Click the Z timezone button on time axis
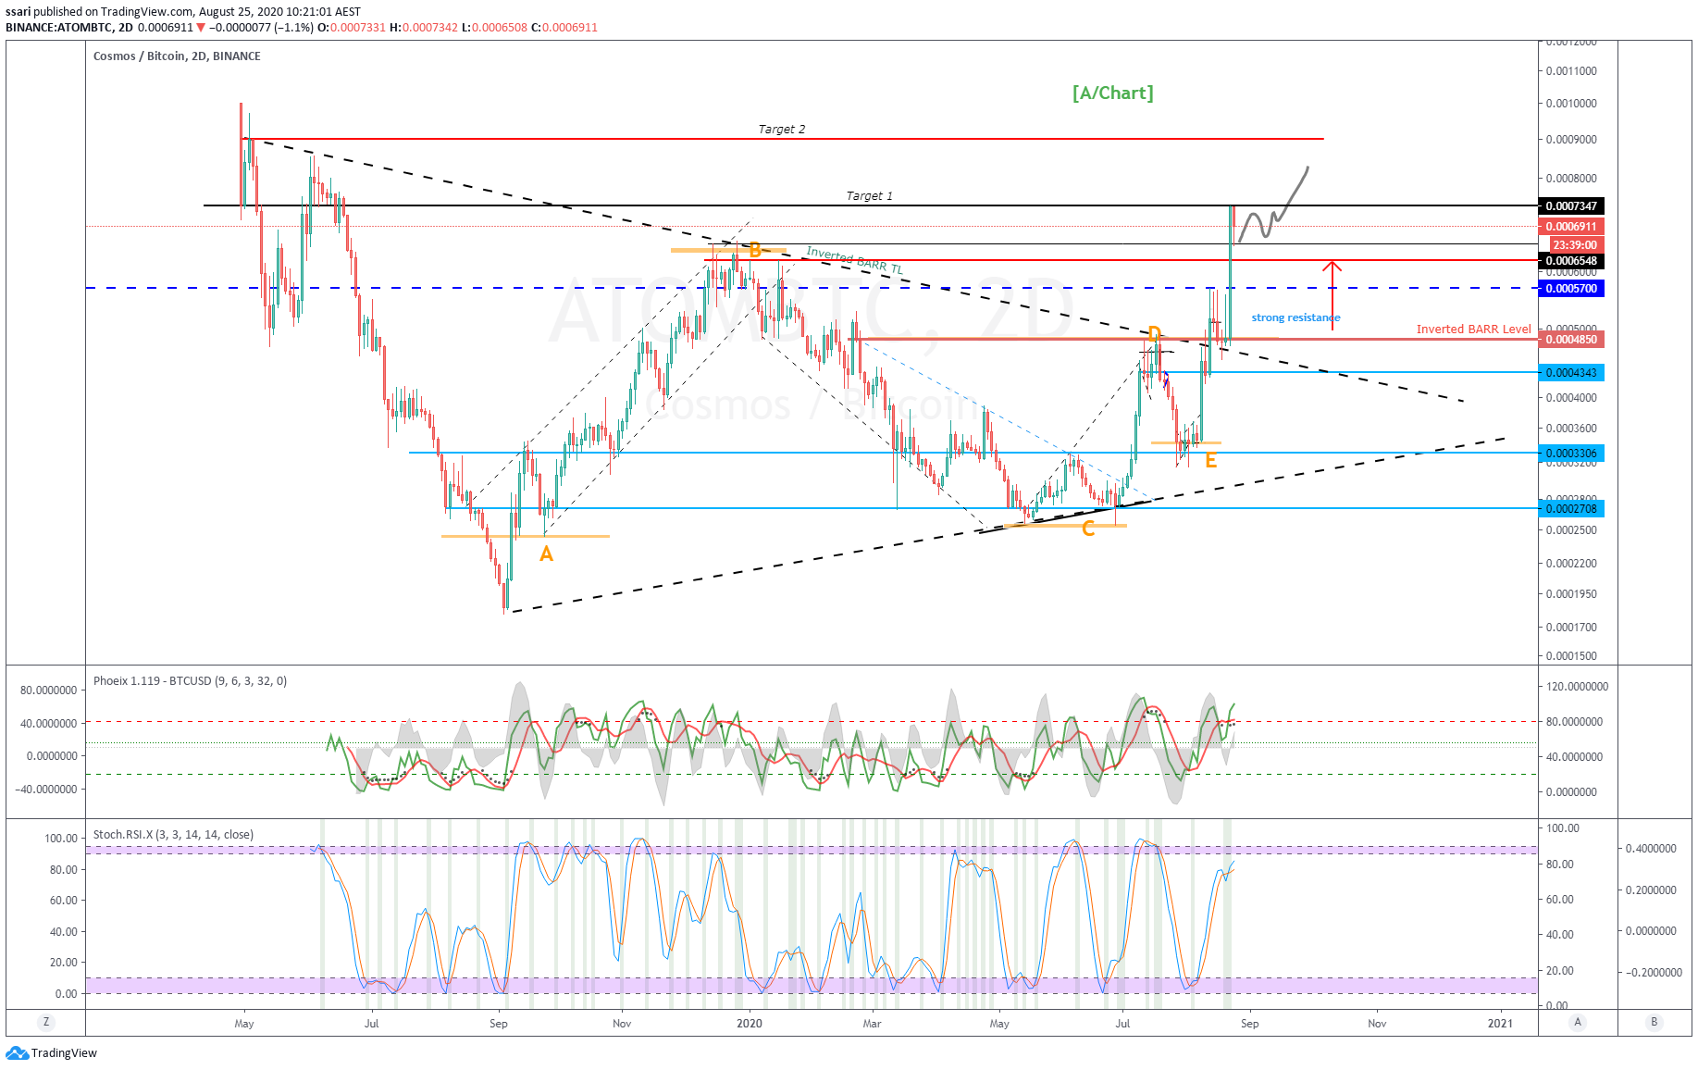 (x=45, y=1022)
